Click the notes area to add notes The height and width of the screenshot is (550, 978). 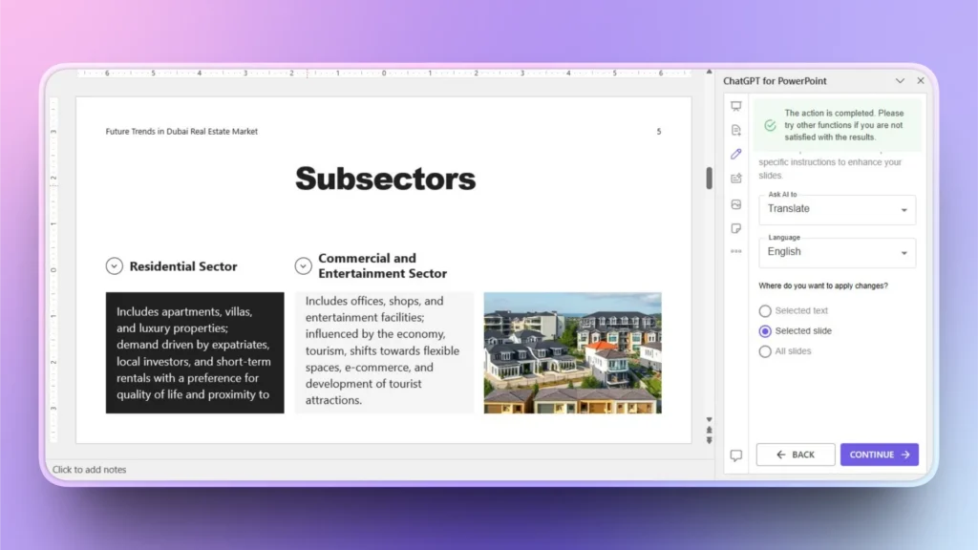click(x=91, y=470)
